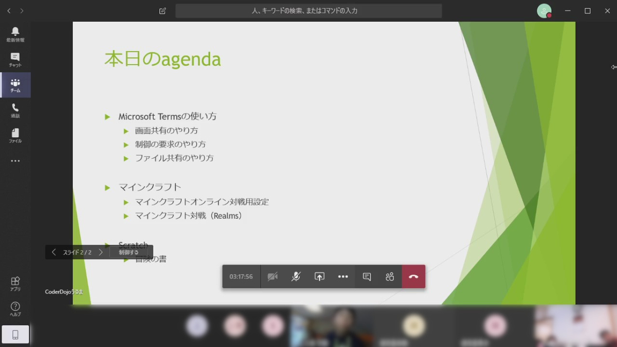Start a new chat from the top bar
This screenshot has height=347, width=617.
pyautogui.click(x=162, y=10)
